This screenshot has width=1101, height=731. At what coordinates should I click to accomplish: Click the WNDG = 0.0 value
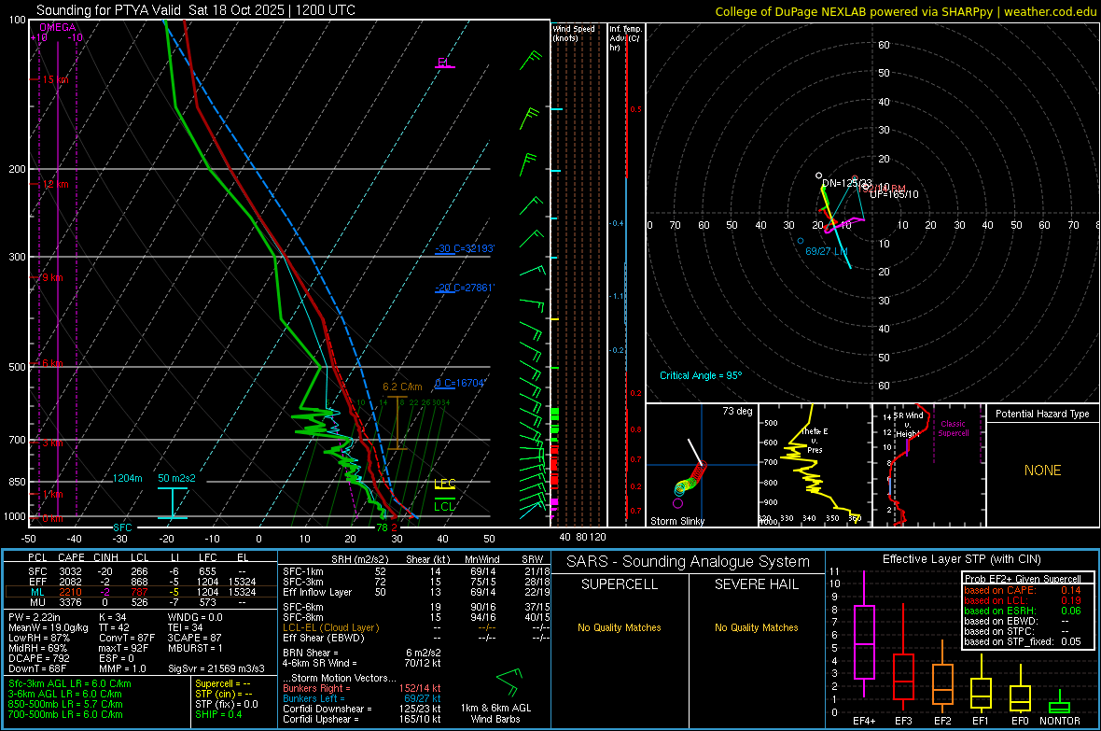click(x=195, y=617)
